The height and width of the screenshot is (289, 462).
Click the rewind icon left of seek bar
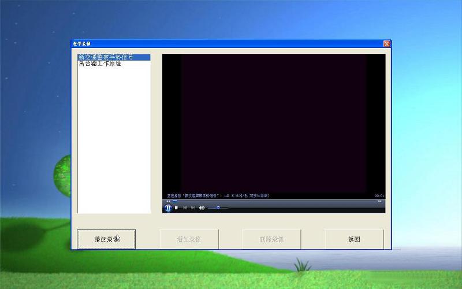coord(168,201)
